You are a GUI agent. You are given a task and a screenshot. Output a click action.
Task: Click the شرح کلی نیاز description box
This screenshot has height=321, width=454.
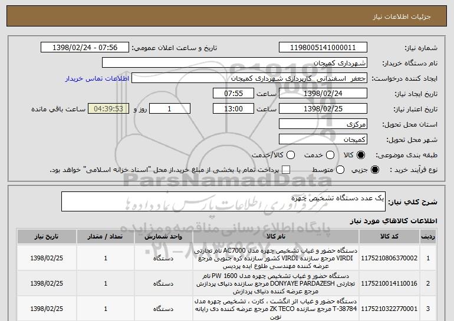223,201
